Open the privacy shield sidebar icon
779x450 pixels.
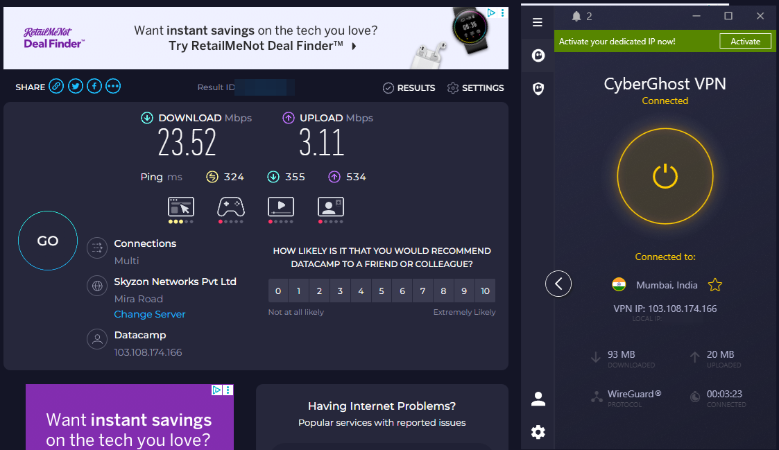pyautogui.click(x=538, y=89)
